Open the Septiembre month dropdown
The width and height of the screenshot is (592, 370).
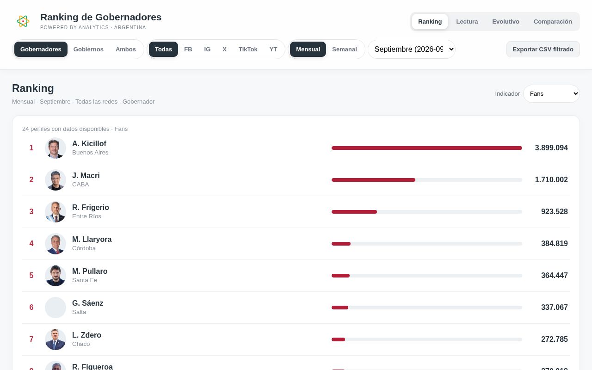tap(412, 49)
